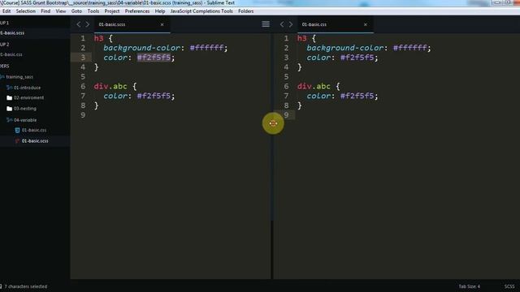Select 01-basic.css under Group 2 open files

tap(11, 54)
